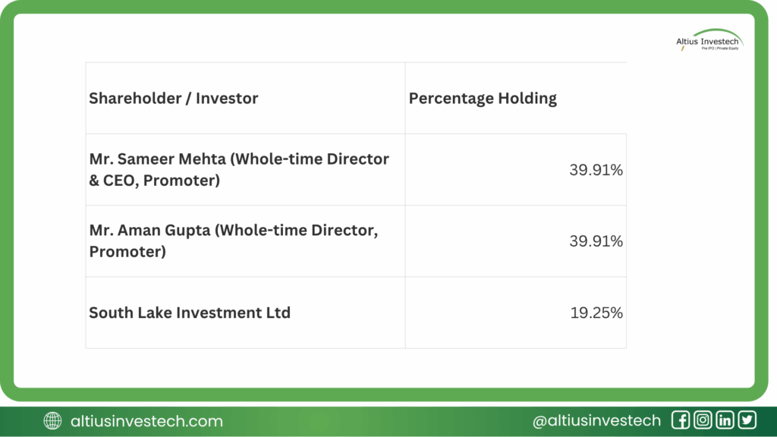The width and height of the screenshot is (777, 437).
Task: Select the Shareholder / Investor column header
Action: [174, 99]
